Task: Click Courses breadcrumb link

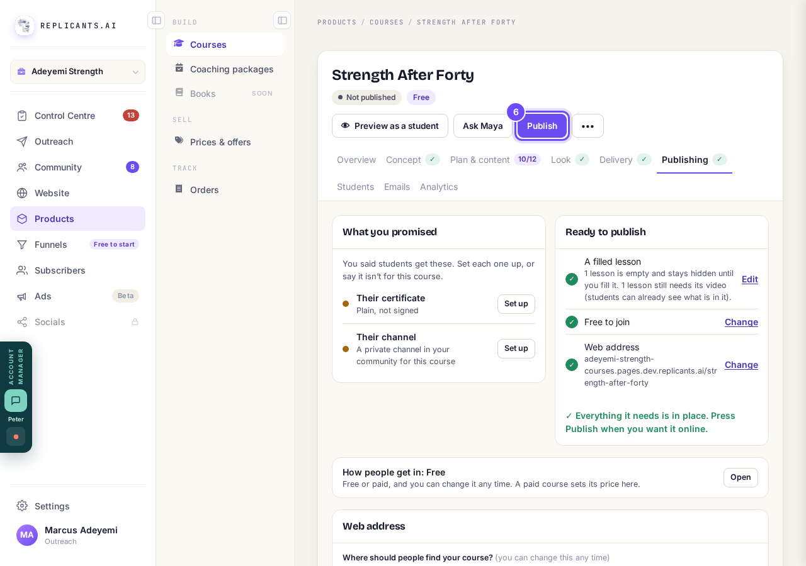Action: point(387,22)
